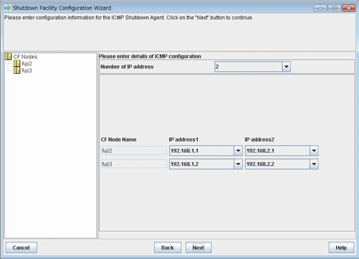Viewport: 359px width, 259px height.
Task: Maximize the wizard window
Action: tap(334, 8)
